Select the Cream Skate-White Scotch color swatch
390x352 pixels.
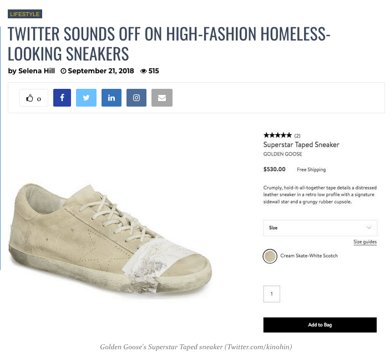(x=270, y=256)
